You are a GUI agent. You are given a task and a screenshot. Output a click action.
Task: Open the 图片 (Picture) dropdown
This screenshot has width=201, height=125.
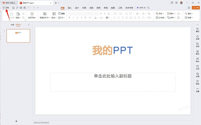[171, 14]
